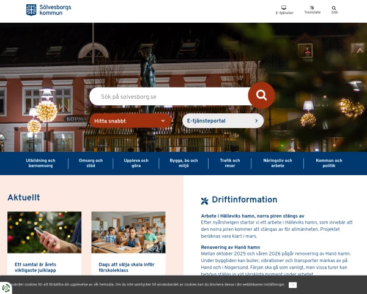Select Bygga, bo och miljö menu item
Screen dimensions: 367x294
point(183,163)
